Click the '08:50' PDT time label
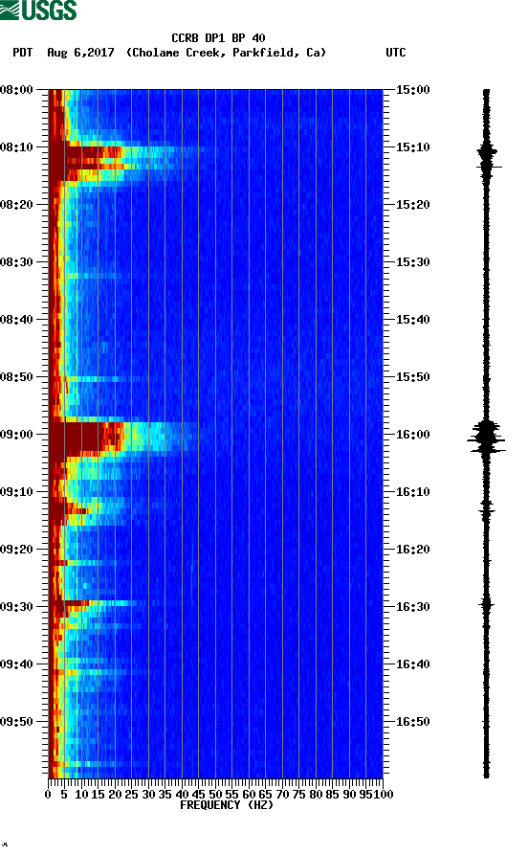Viewport: 528px width, 855px height. point(16,377)
